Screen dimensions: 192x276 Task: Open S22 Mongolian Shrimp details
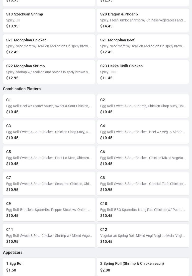coord(49,72)
